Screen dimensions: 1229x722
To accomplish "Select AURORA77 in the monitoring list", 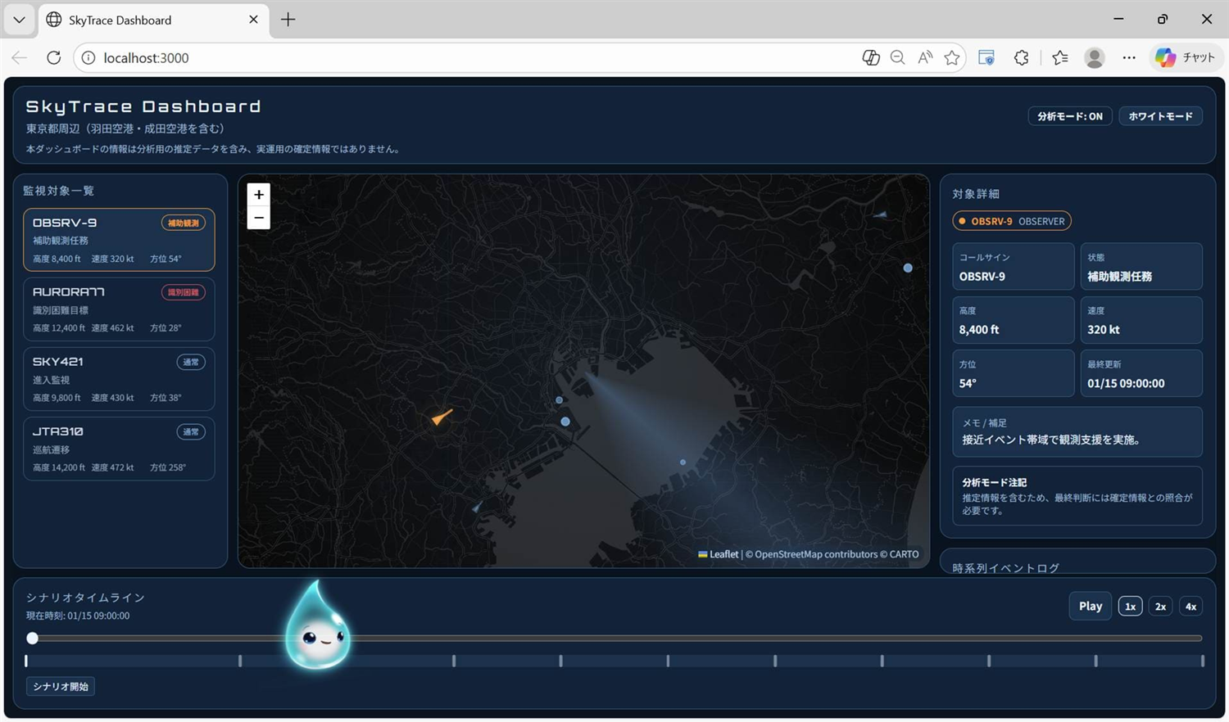I will (119, 309).
